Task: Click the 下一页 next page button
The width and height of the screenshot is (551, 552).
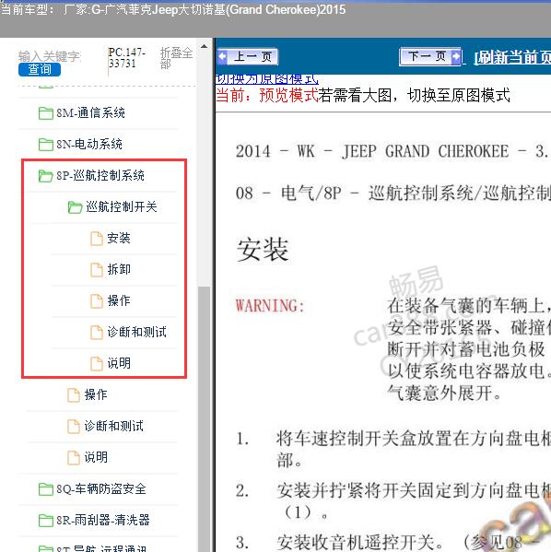Action: pos(430,56)
